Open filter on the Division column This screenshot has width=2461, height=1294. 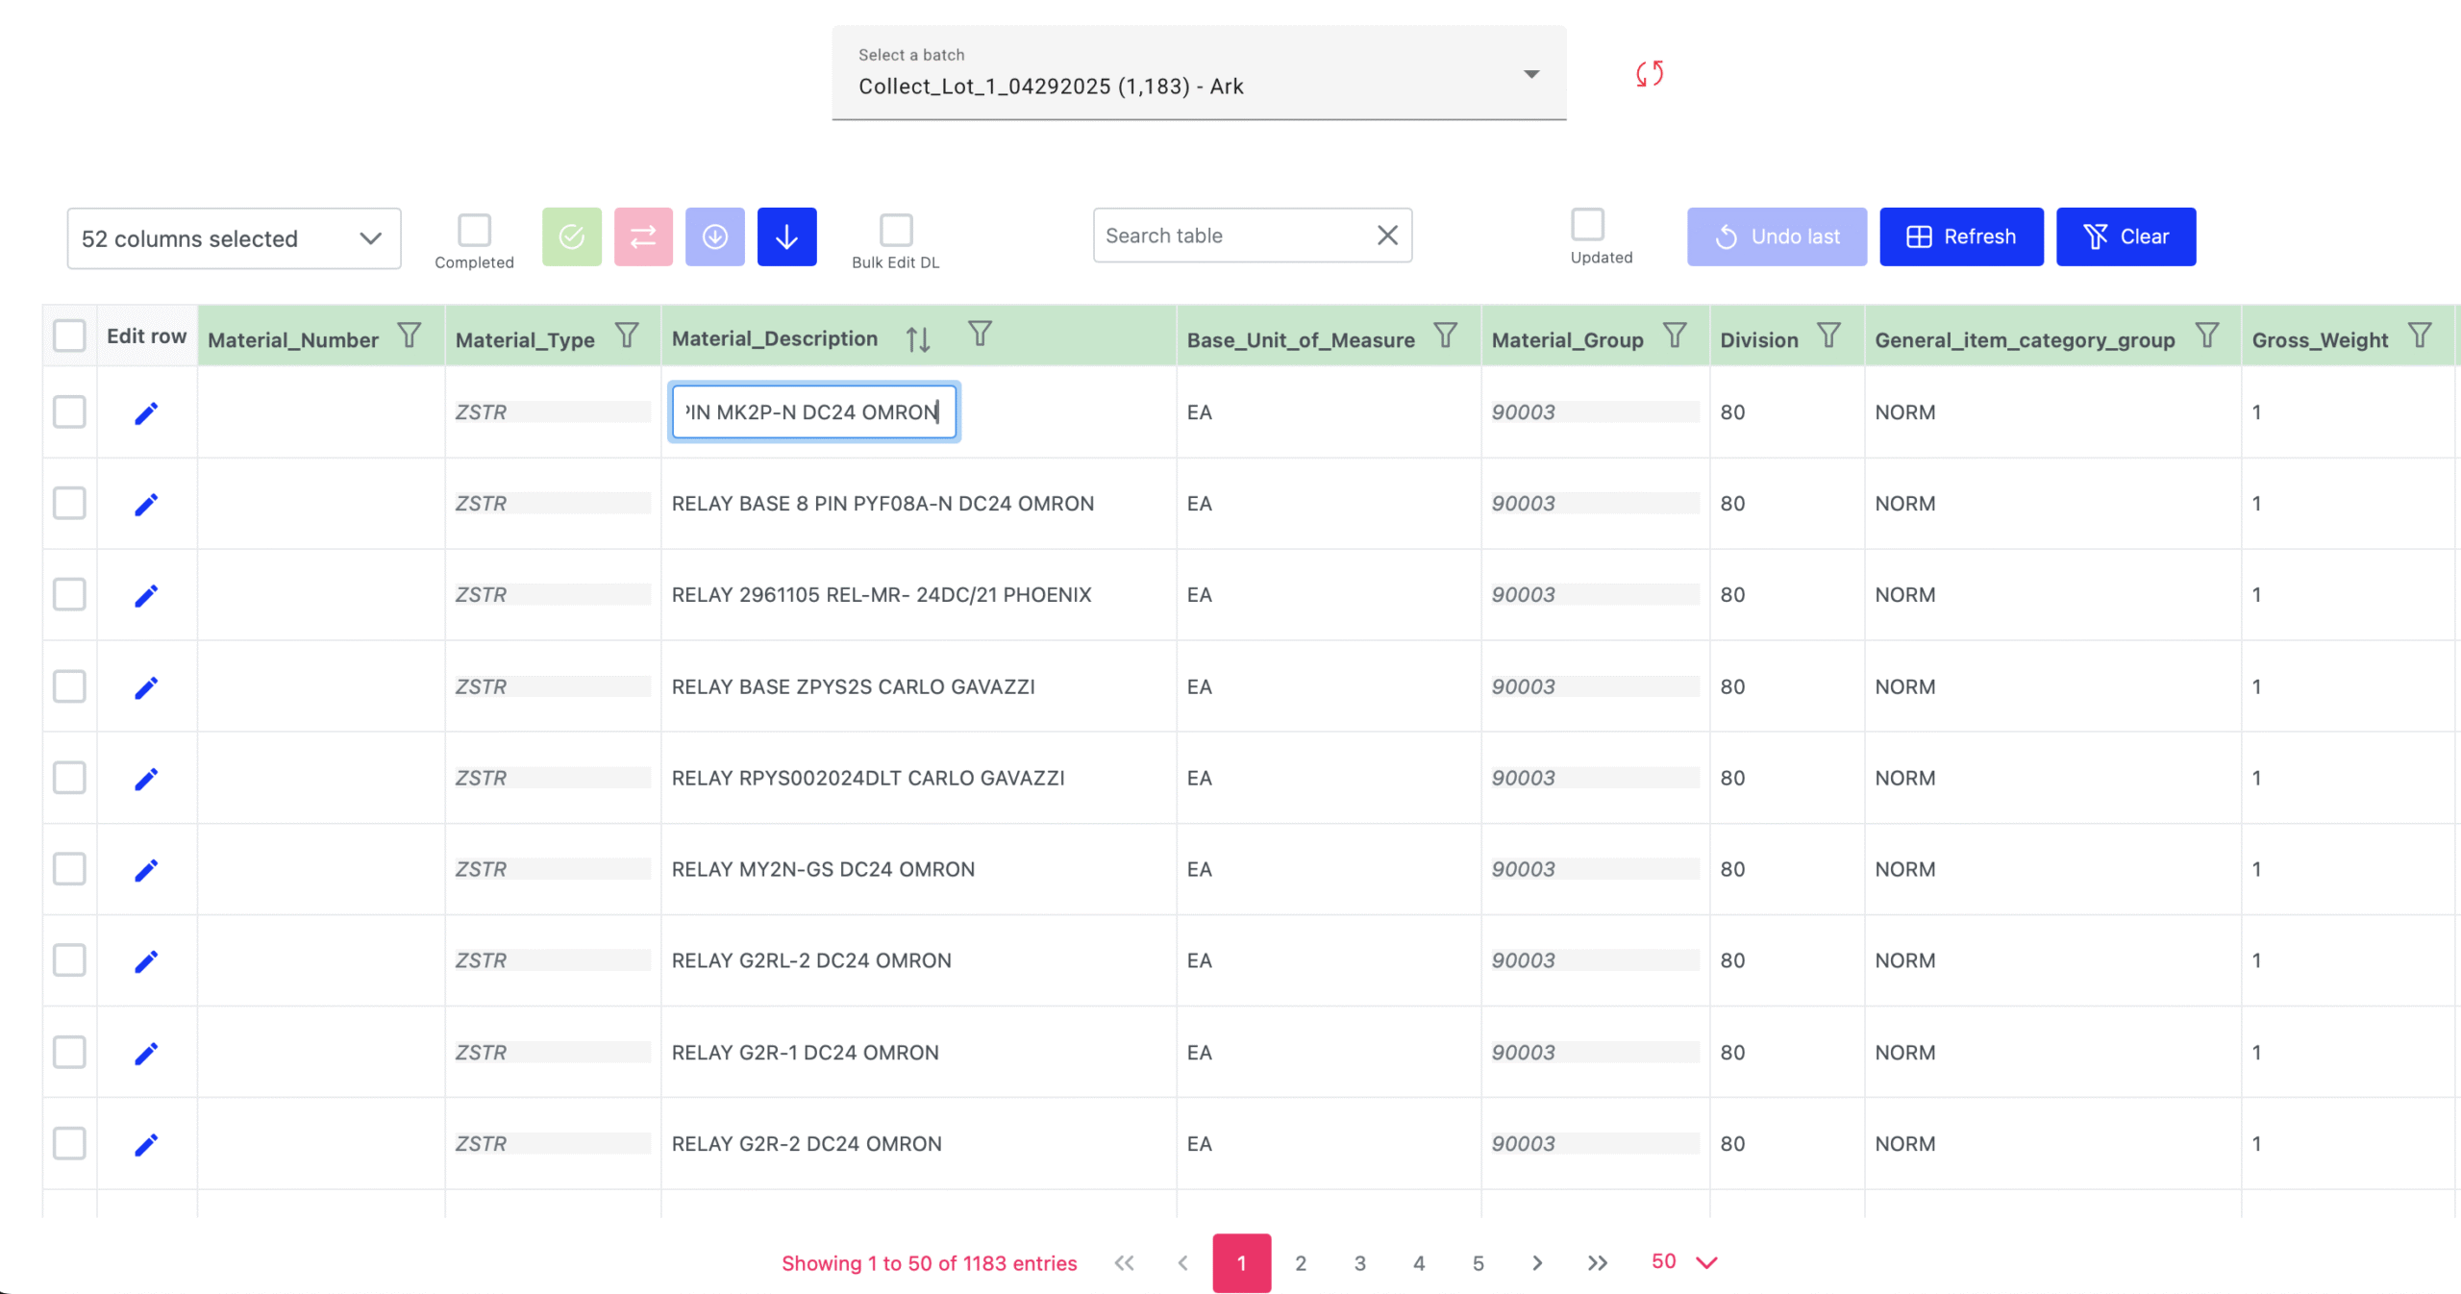pyautogui.click(x=1828, y=336)
